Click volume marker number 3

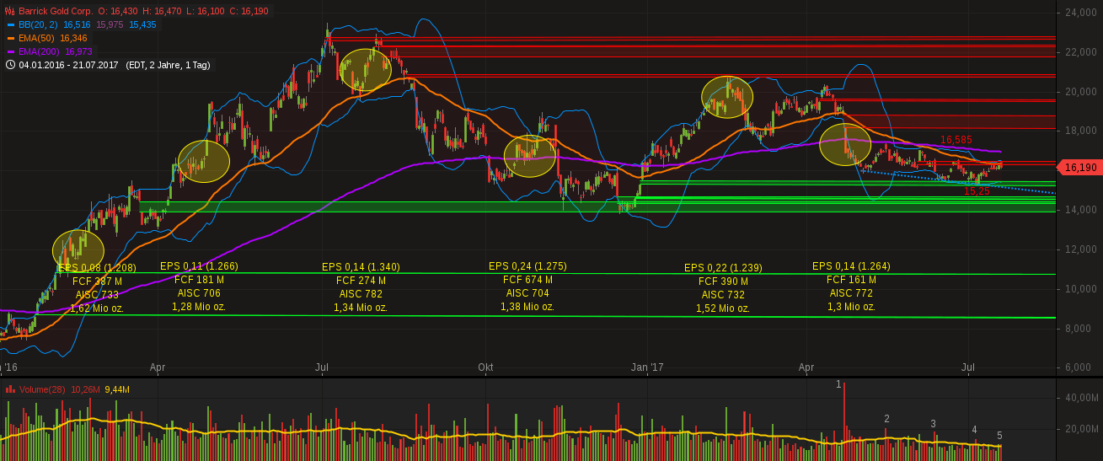933,424
